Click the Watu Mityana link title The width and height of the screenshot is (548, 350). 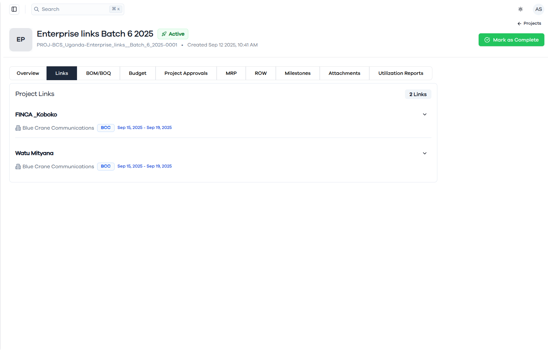coord(34,153)
